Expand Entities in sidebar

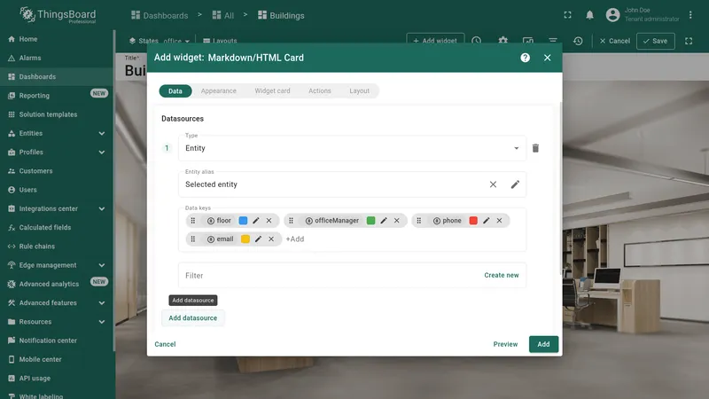coord(102,134)
